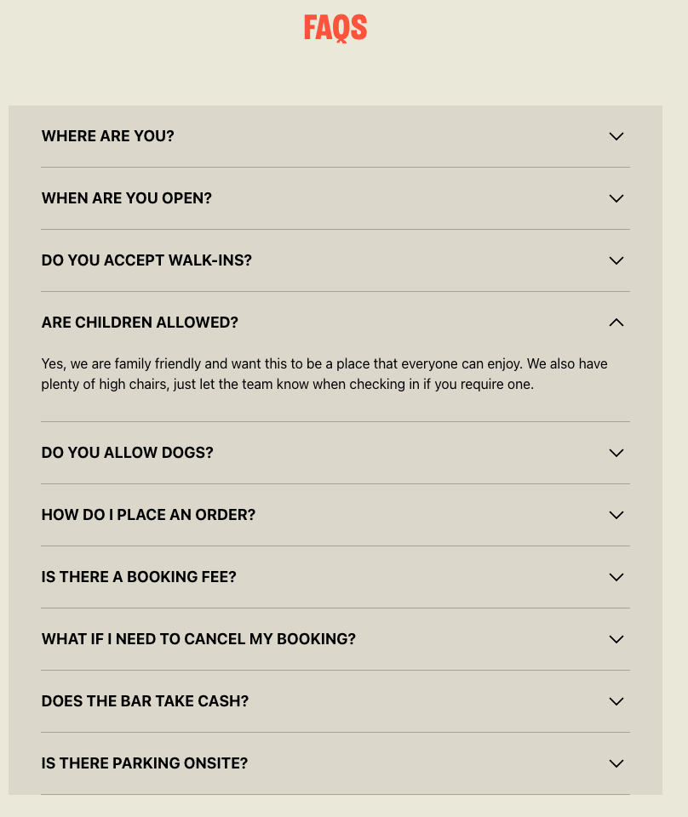Click 'HOW DO I PLACE AN ORDER?' text

click(x=148, y=515)
